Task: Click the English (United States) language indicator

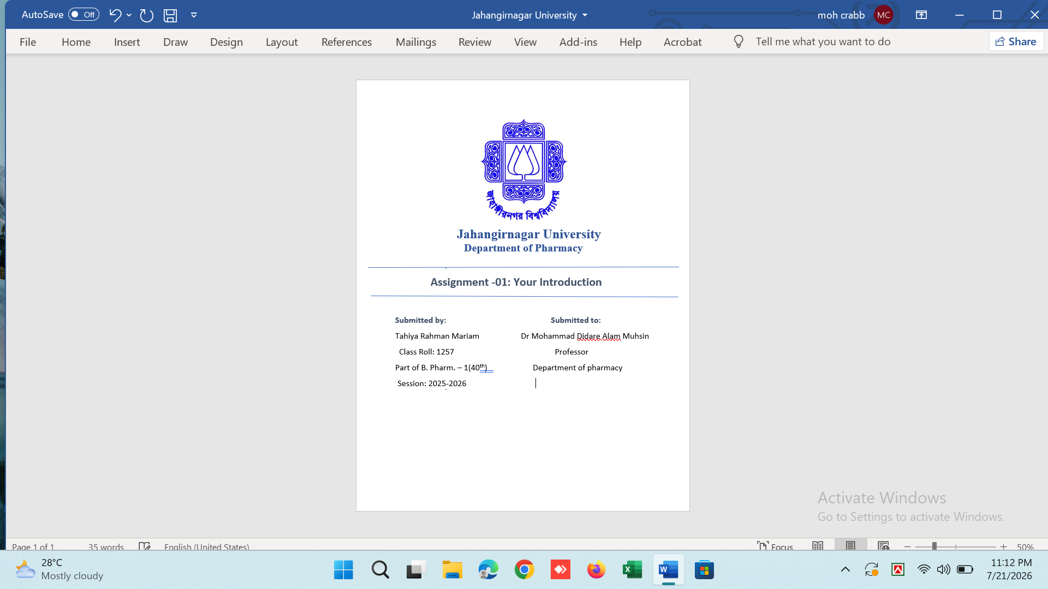Action: click(x=206, y=546)
